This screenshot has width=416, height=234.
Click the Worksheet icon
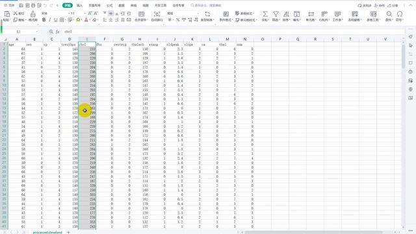click(x=337, y=14)
